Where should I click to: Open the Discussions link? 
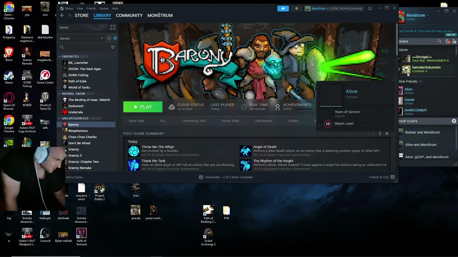click(x=264, y=121)
